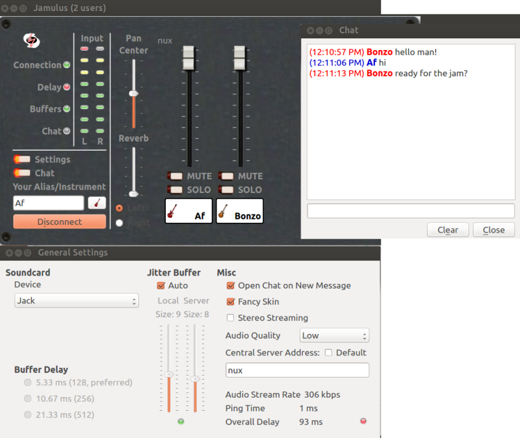Viewport: 520px width, 438px height.
Task: Click the Jamulus logo icon
Action: 31,40
